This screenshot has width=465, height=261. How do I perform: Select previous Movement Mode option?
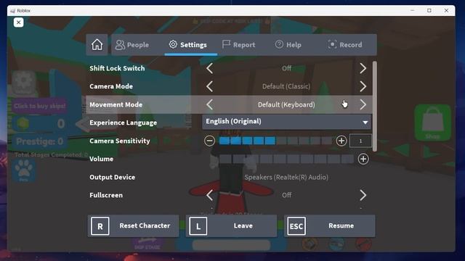click(209, 104)
